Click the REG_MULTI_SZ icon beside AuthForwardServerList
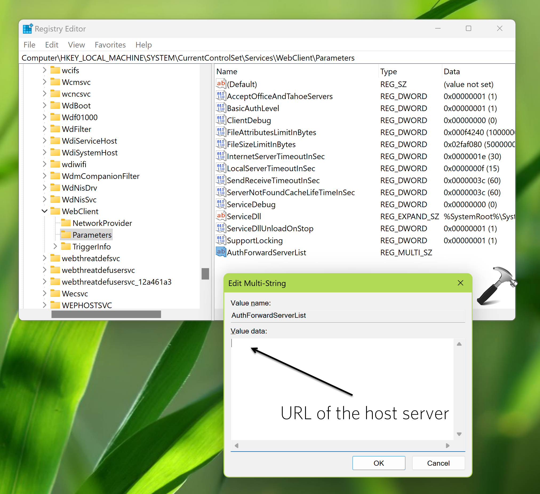 (221, 252)
